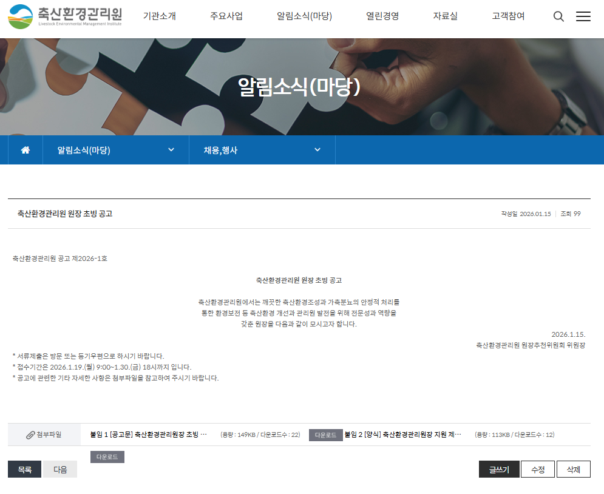This screenshot has width=604, height=494.
Task: Open the 자료실 navigation menu
Action: [x=446, y=16]
